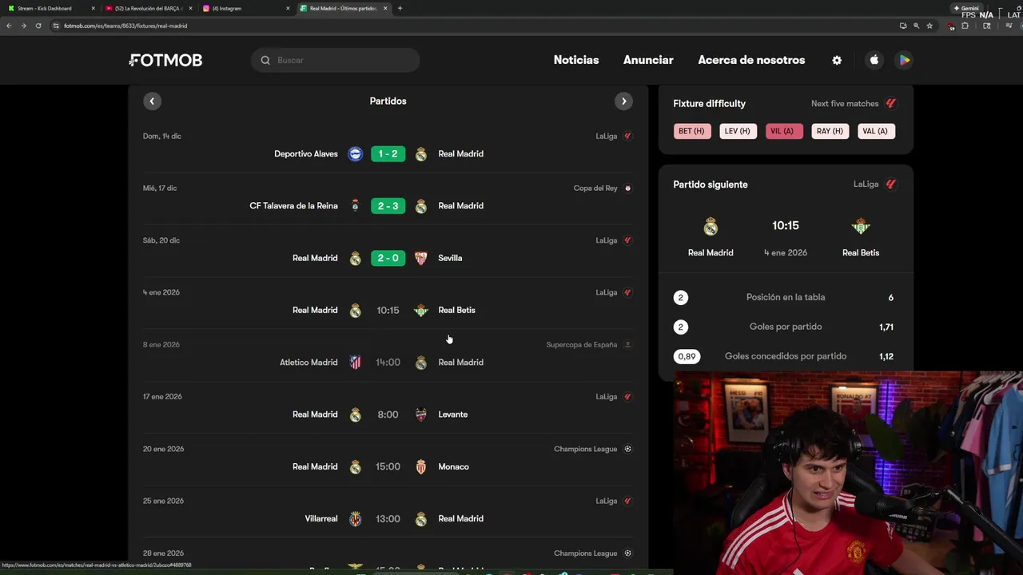Screen dimensions: 1023x575
Task: Switch to La Revolución del BARÇA tab
Action: pos(148,8)
